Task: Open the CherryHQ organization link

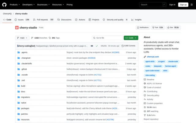Action: [x=7, y=14]
